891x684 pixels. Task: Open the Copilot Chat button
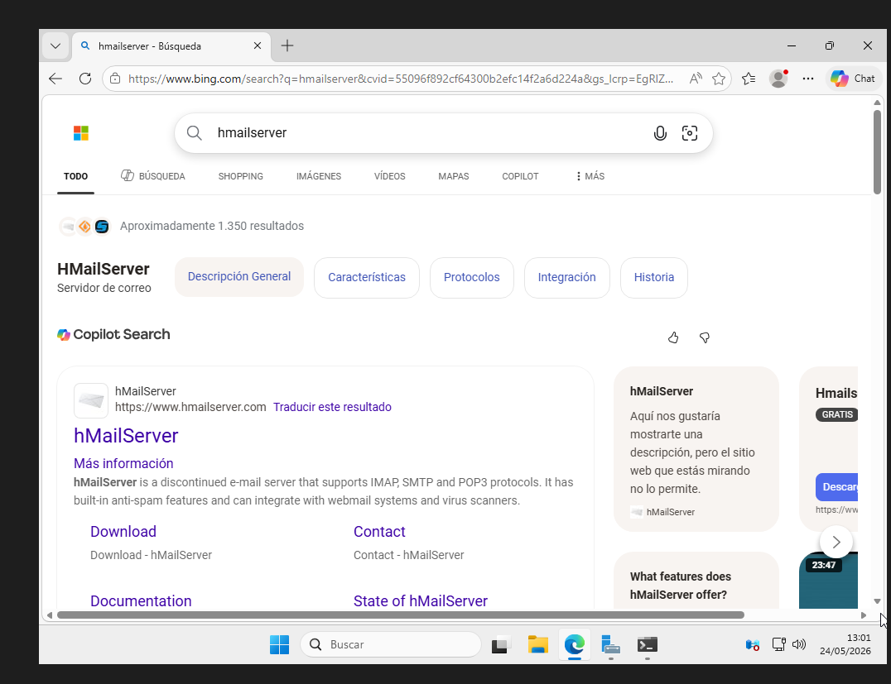click(853, 79)
